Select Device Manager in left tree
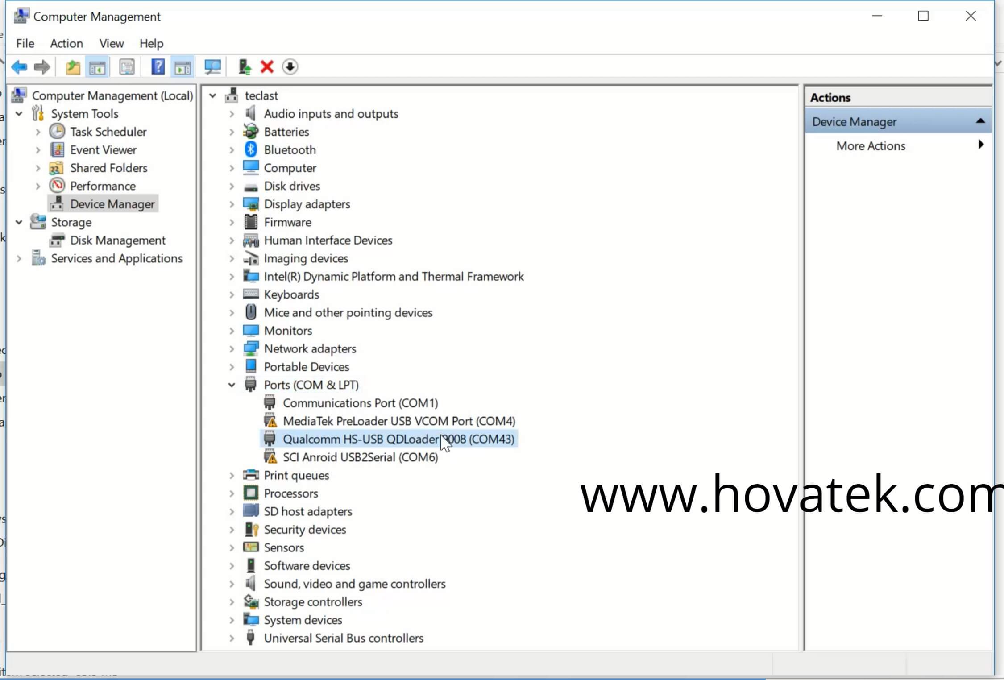 (x=112, y=204)
